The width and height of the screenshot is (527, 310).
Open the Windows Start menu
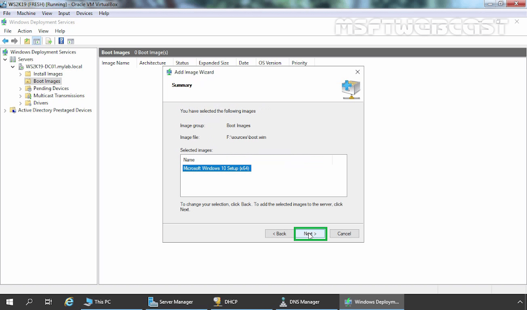(9, 302)
